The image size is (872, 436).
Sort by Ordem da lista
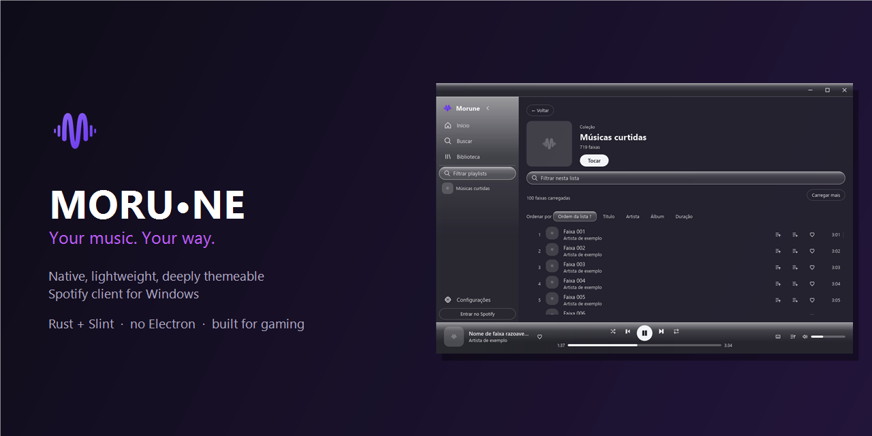pyautogui.click(x=575, y=217)
